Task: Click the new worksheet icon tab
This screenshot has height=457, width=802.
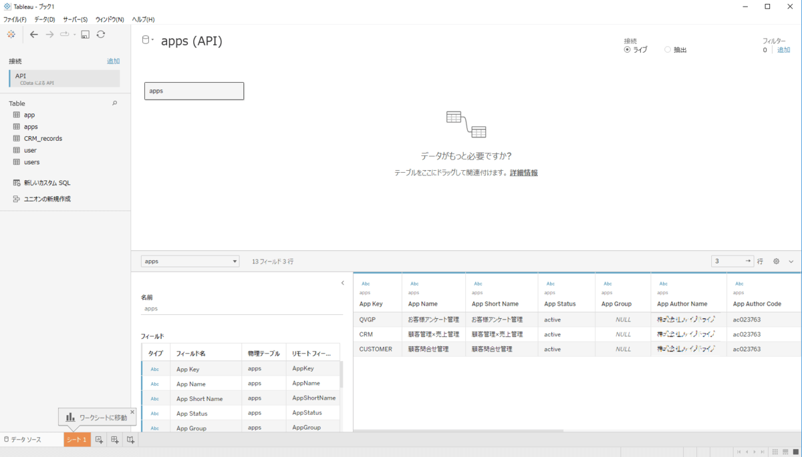Action: click(99, 440)
